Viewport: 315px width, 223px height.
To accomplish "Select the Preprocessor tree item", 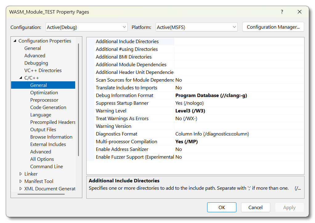I will click(x=44, y=100).
